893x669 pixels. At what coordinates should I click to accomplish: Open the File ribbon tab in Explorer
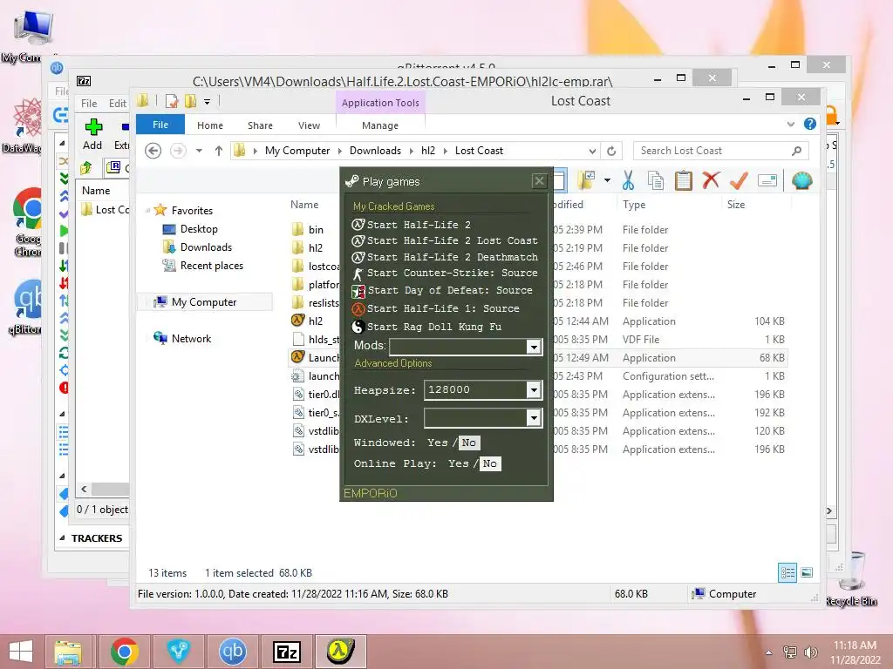tap(160, 125)
